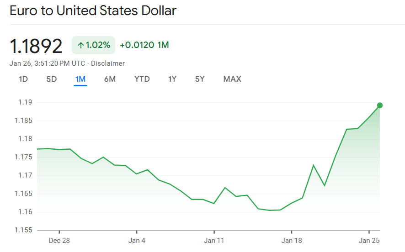Viewport: 405px width, 252px height.
Task: Click the Dec 28 date axis label
Action: 59,240
